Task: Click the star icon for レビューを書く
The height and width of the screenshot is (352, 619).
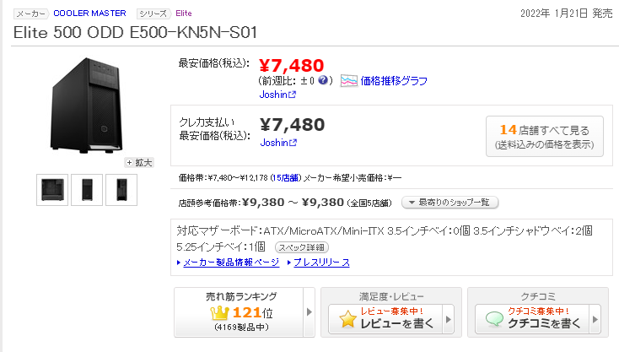Action: [347, 319]
